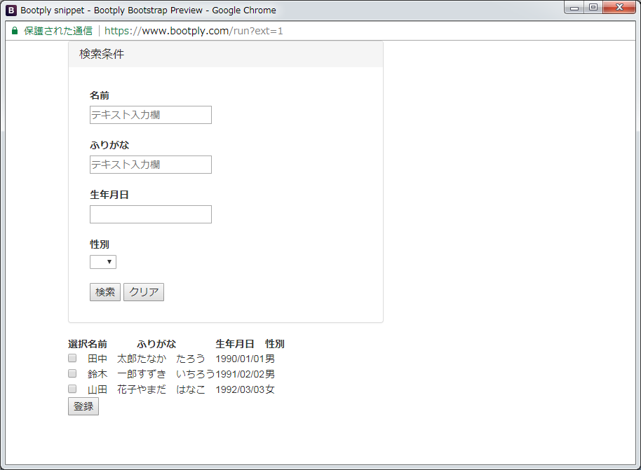Open the 性別 gender dropdown
The width and height of the screenshot is (641, 470).
point(103,261)
